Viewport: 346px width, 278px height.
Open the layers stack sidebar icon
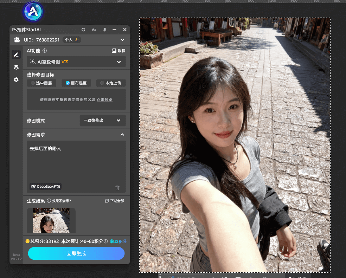16,67
